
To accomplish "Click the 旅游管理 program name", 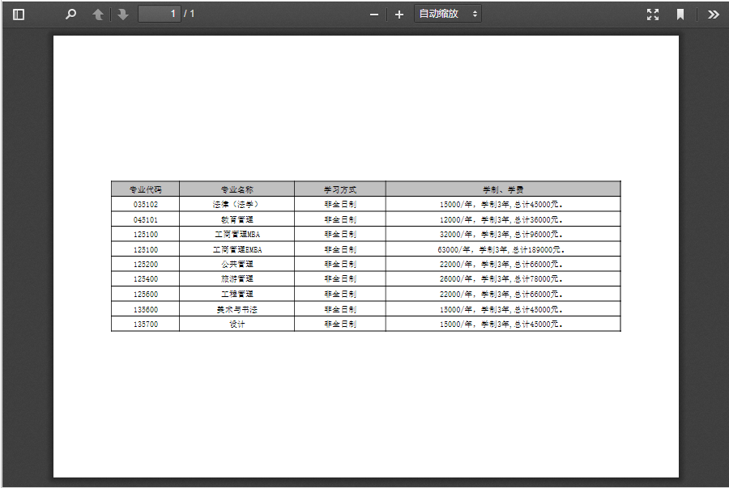I will pos(237,279).
